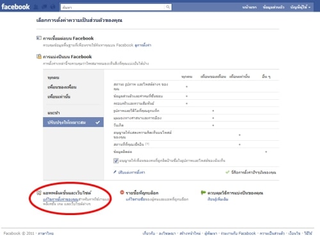Toggle the allow friends of tagged checkbox
320x240 pixels.
pos(116,161)
